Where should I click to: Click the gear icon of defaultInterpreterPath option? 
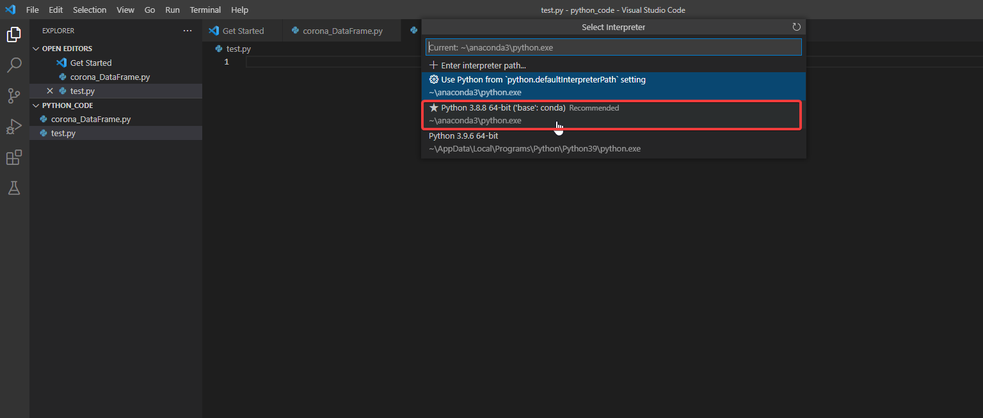(x=433, y=80)
